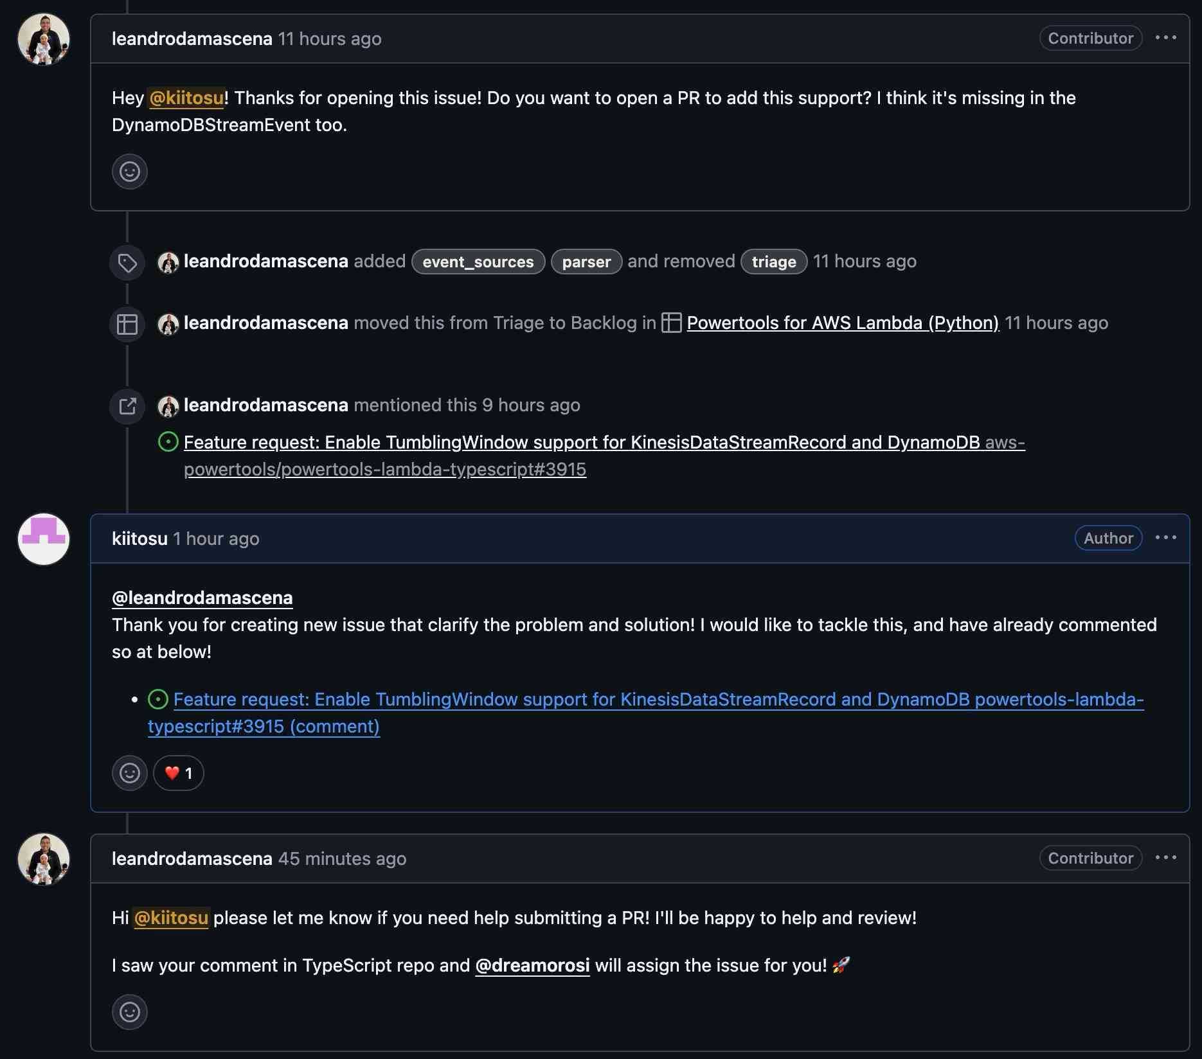Click kiitosu's pink avatar thumbnail

[44, 538]
